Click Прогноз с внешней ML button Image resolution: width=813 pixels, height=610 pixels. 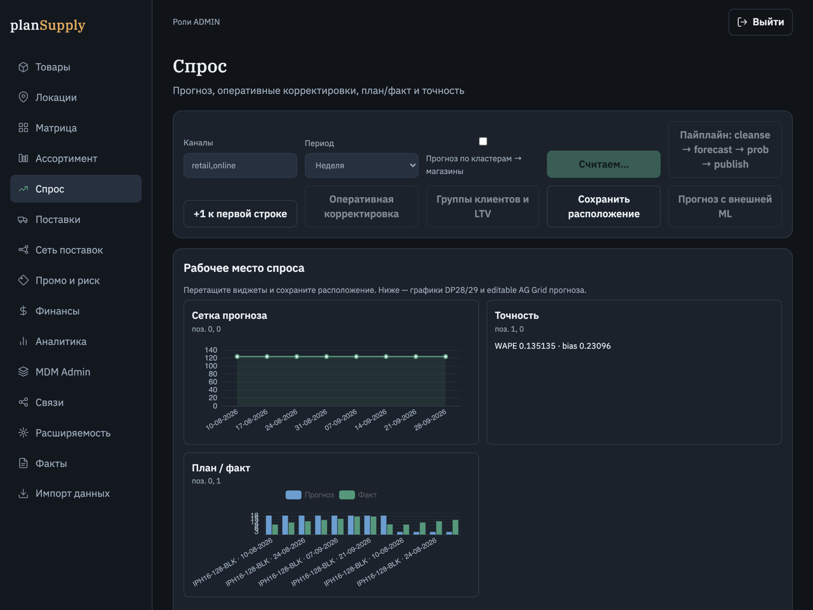click(x=725, y=207)
